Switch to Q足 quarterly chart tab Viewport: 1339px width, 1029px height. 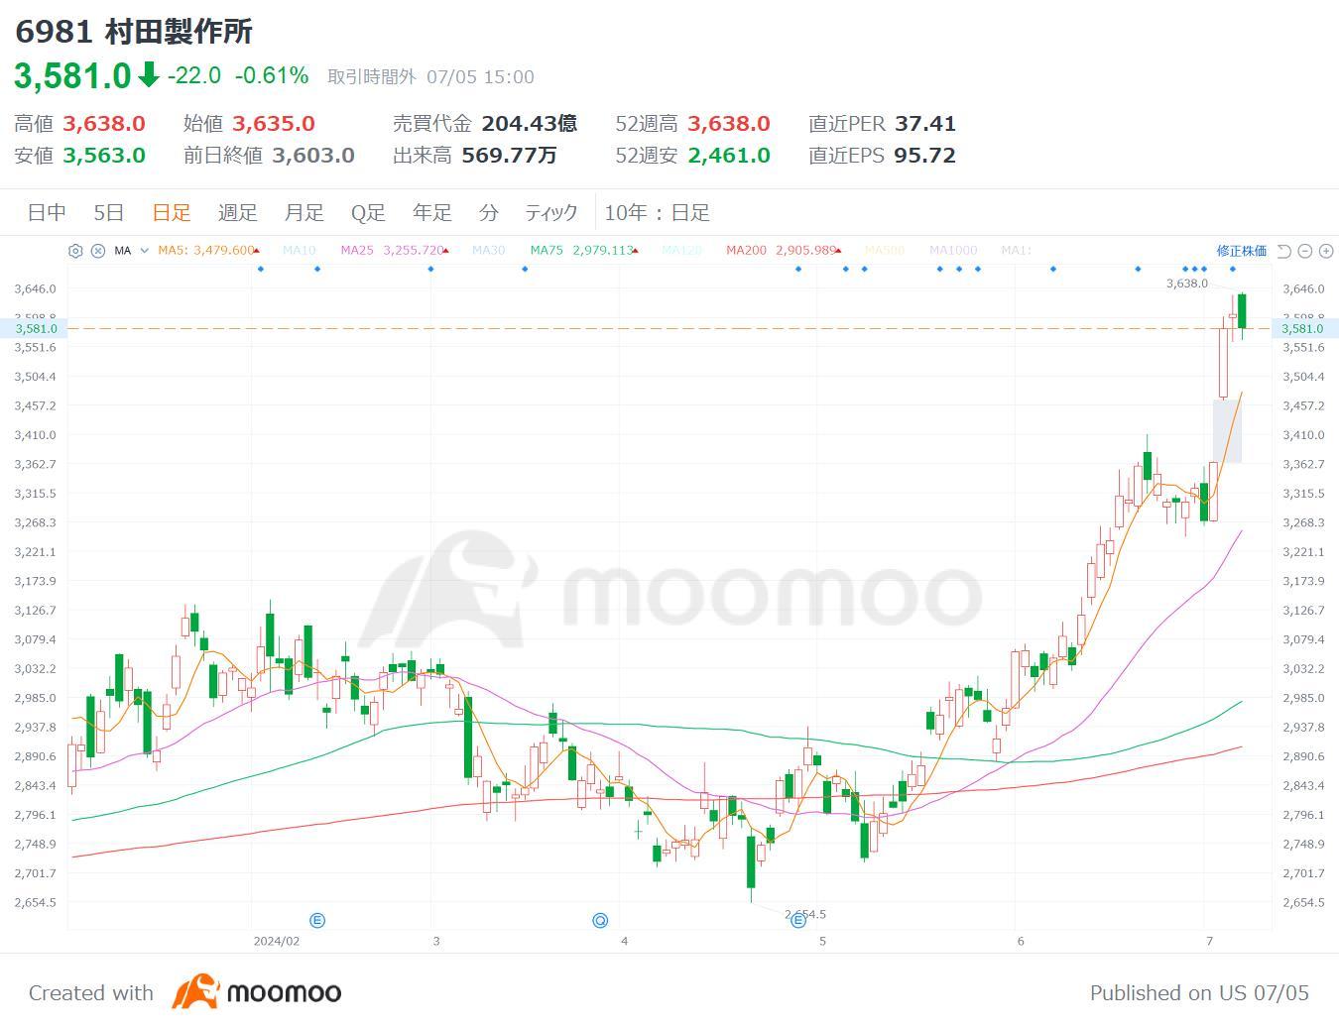(368, 212)
